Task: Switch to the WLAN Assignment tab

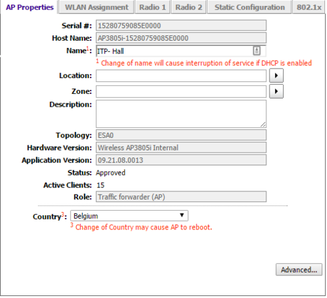Action: click(x=97, y=7)
